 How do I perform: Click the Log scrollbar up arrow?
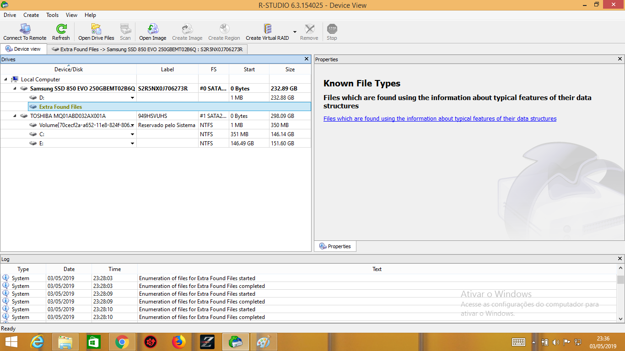pos(620,268)
